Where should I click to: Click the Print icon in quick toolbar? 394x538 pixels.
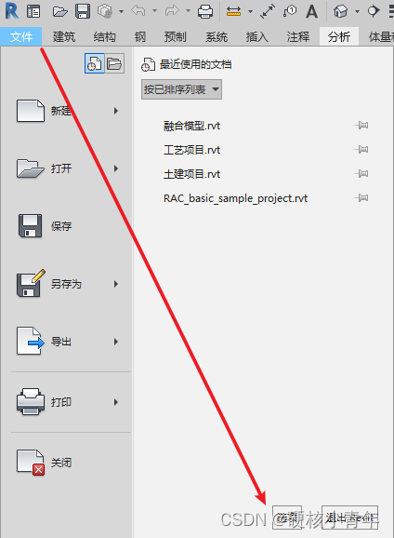205,12
